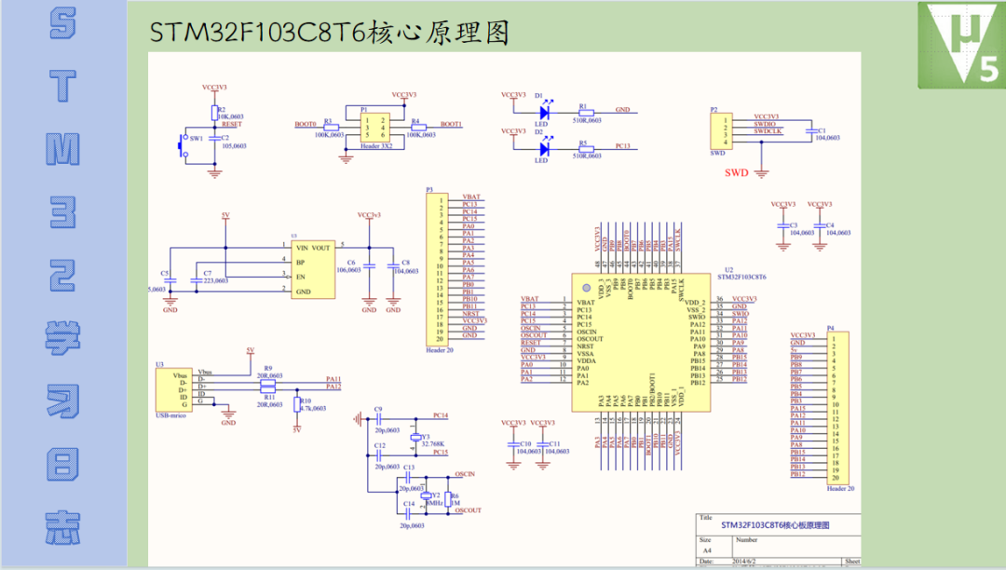Select capacitor C13 connected to OSCIN
Viewport: 1006px width, 570px height.
pyautogui.click(x=408, y=478)
